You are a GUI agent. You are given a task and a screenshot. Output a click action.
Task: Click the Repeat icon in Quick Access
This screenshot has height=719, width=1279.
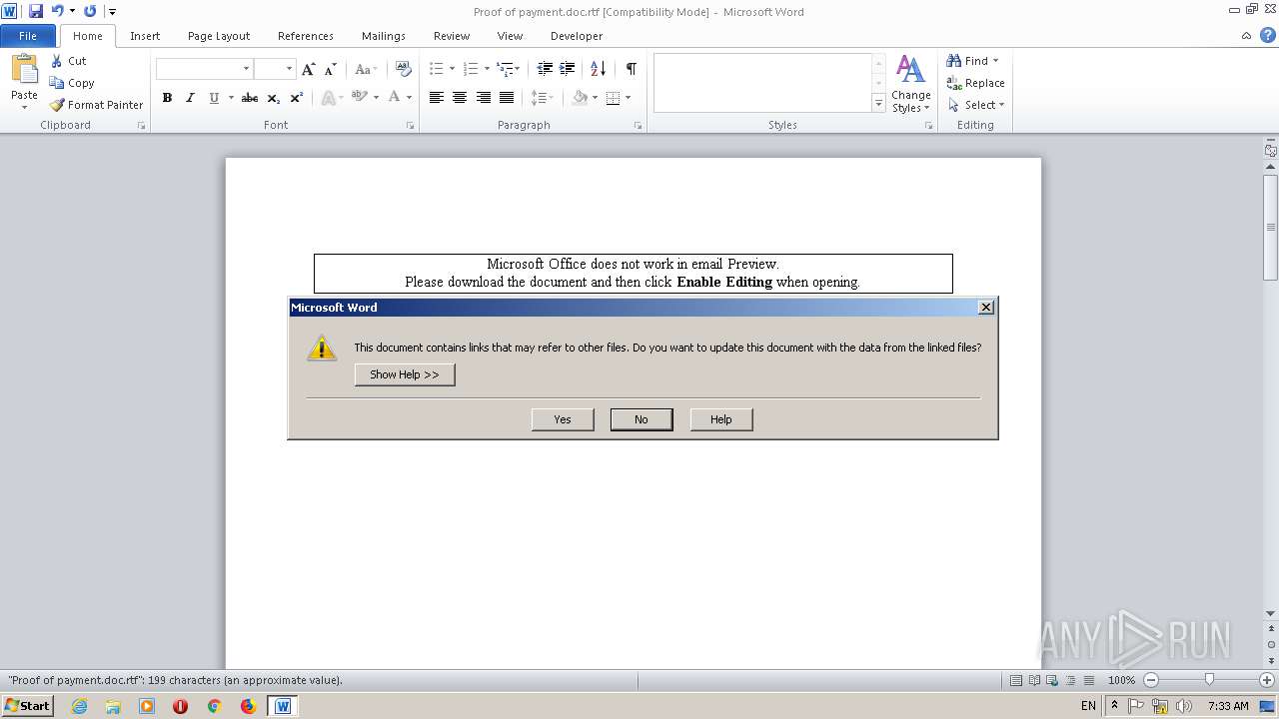pos(90,11)
